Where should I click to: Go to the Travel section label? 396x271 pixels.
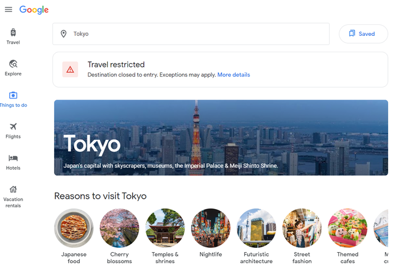pyautogui.click(x=13, y=43)
